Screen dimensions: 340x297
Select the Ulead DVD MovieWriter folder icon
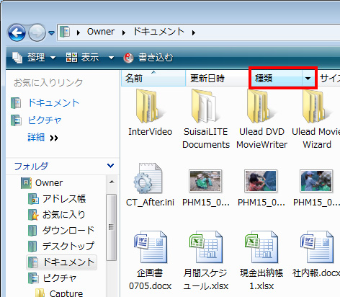tap(261, 106)
